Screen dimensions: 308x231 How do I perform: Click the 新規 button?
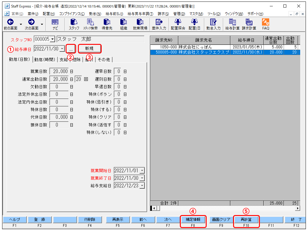click(x=89, y=48)
